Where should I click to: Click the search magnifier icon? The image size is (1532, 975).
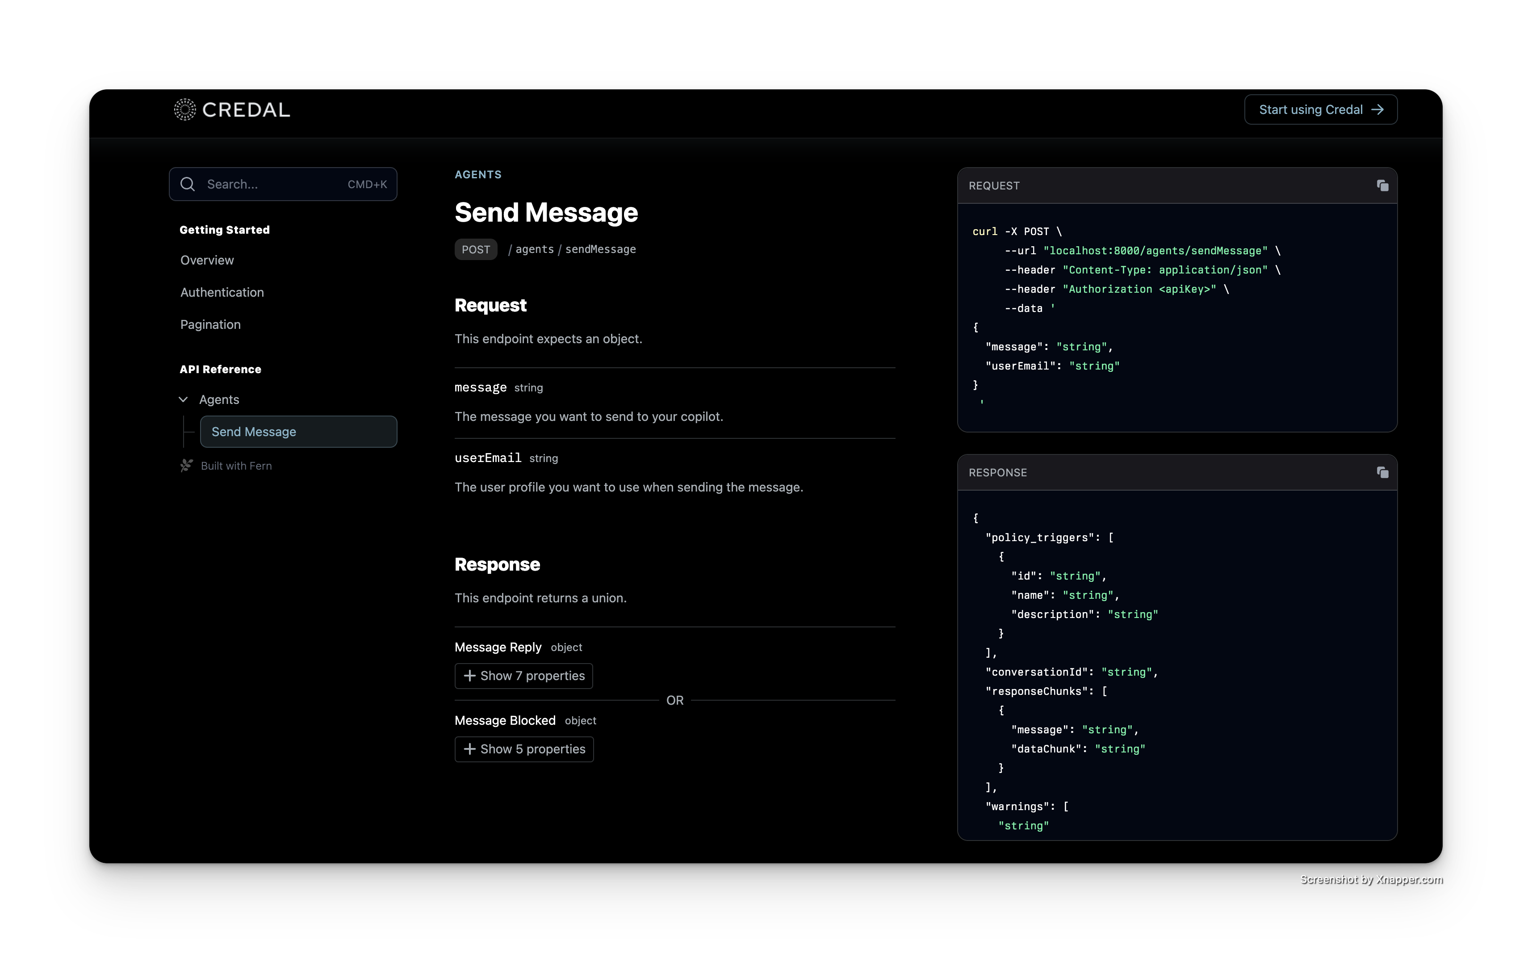tap(188, 185)
